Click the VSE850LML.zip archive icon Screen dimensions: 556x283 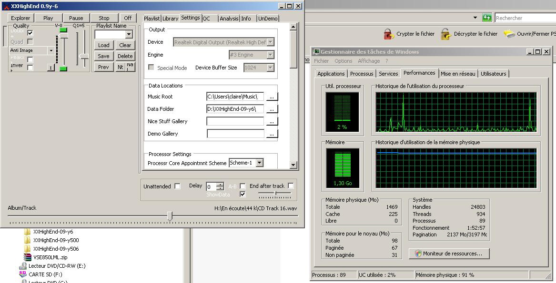(27, 257)
